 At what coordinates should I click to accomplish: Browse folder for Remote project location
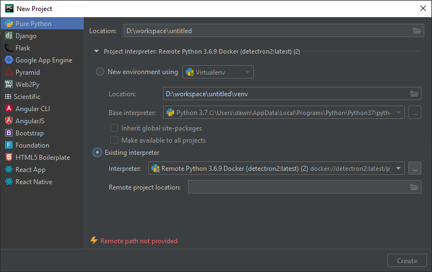pyautogui.click(x=414, y=187)
